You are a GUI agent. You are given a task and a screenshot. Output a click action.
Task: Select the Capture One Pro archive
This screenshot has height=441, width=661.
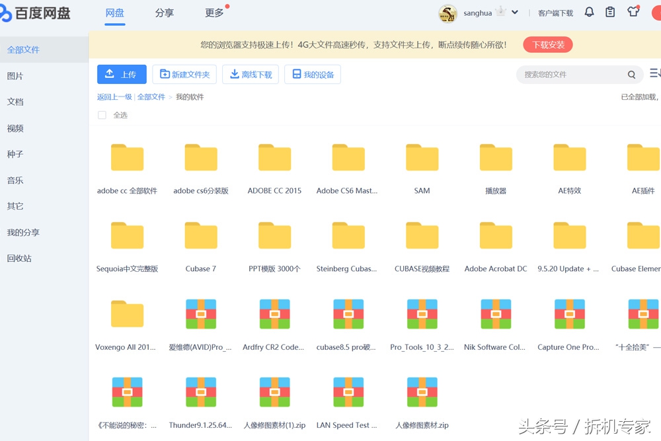click(570, 314)
